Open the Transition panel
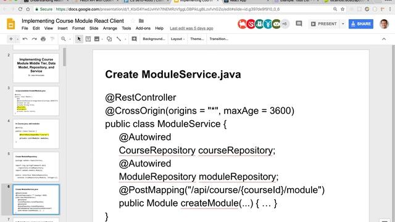Image resolution: width=395 pixels, height=222 pixels. click(x=218, y=39)
